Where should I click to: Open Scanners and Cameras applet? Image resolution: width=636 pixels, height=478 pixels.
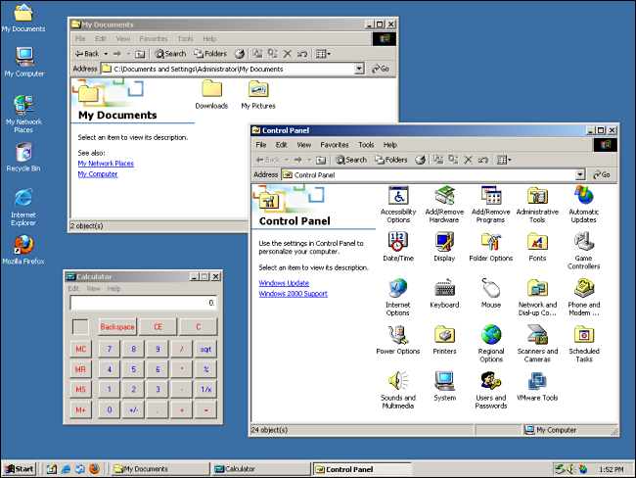(x=537, y=344)
